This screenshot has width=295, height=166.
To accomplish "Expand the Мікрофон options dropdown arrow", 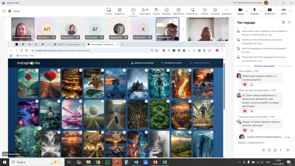I will pyautogui.click(x=262, y=11).
